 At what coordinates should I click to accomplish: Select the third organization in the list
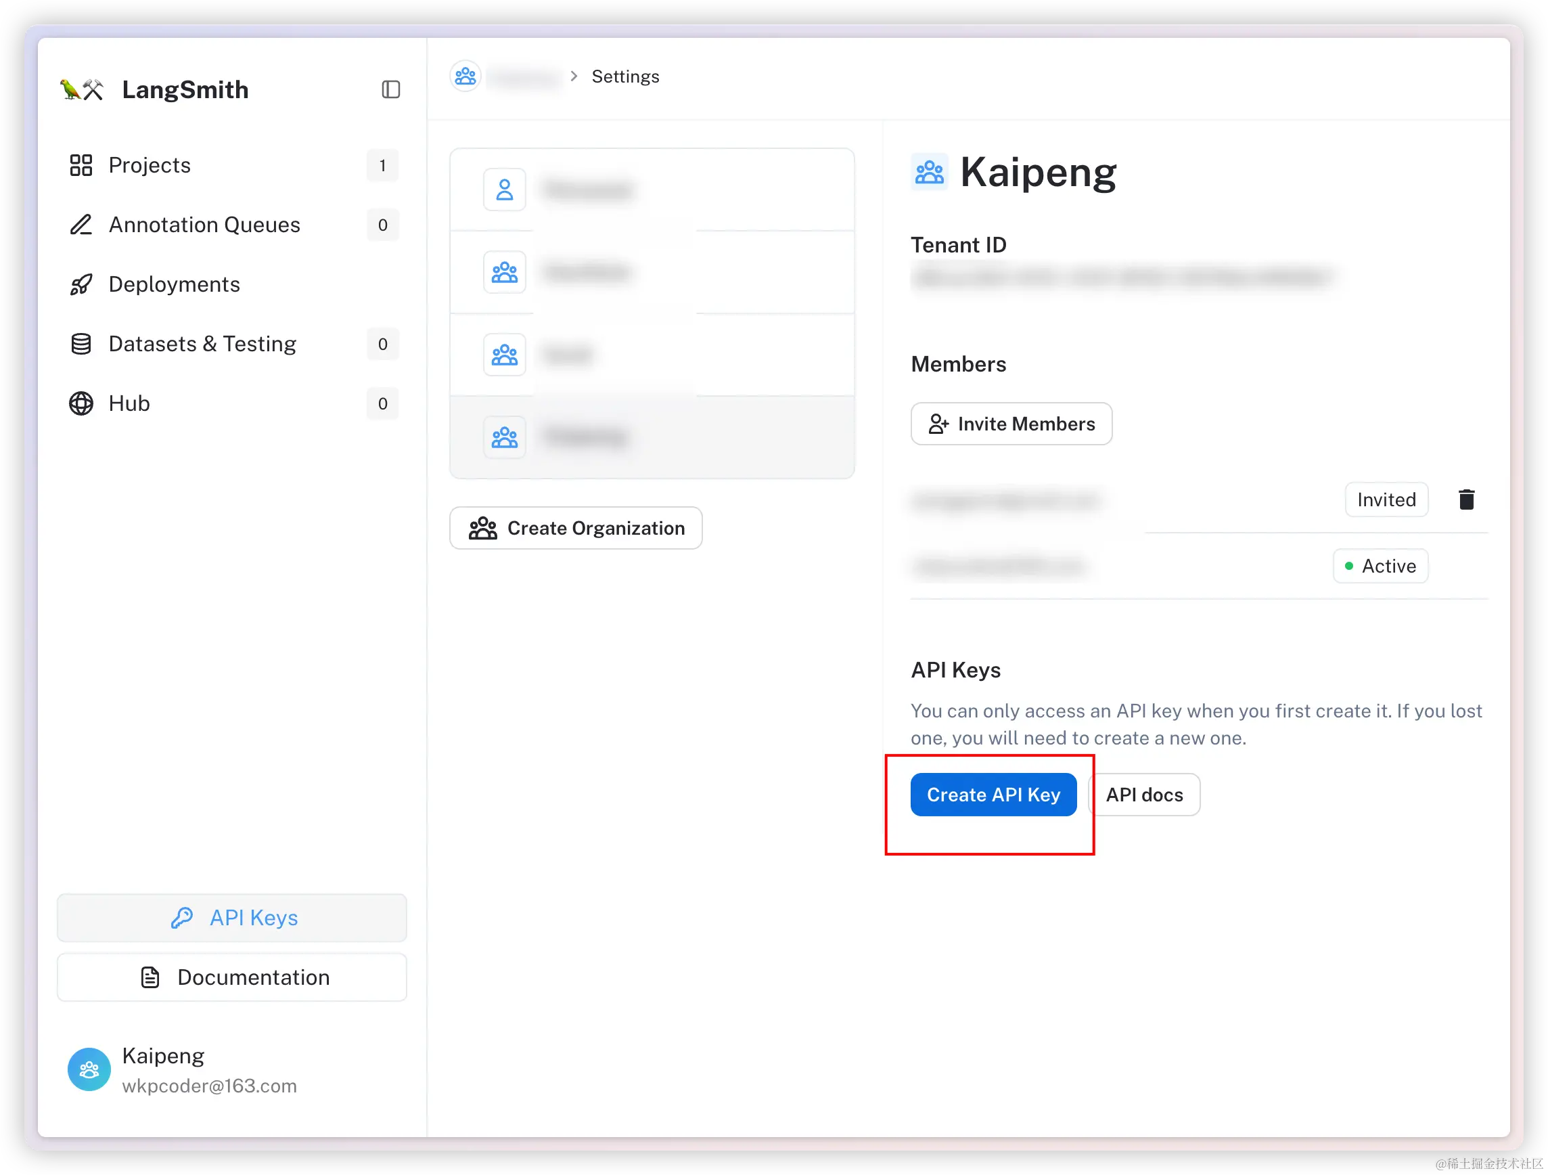coord(651,354)
